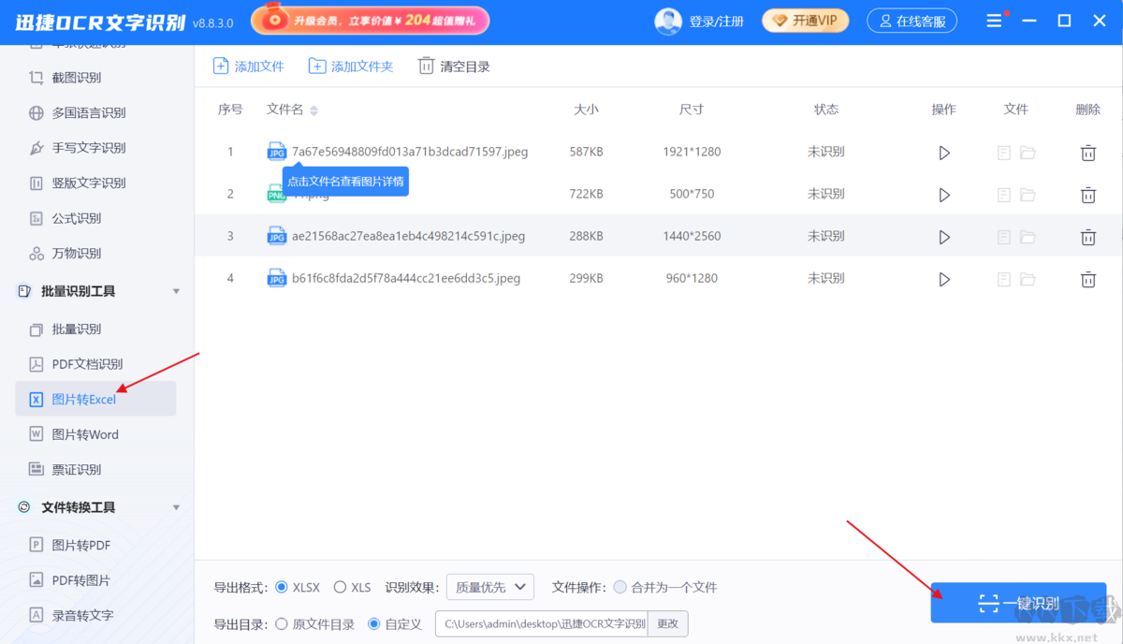Image resolution: width=1123 pixels, height=644 pixels.
Task: Open the 质量优先 recognition quality dropdown
Action: click(489, 587)
